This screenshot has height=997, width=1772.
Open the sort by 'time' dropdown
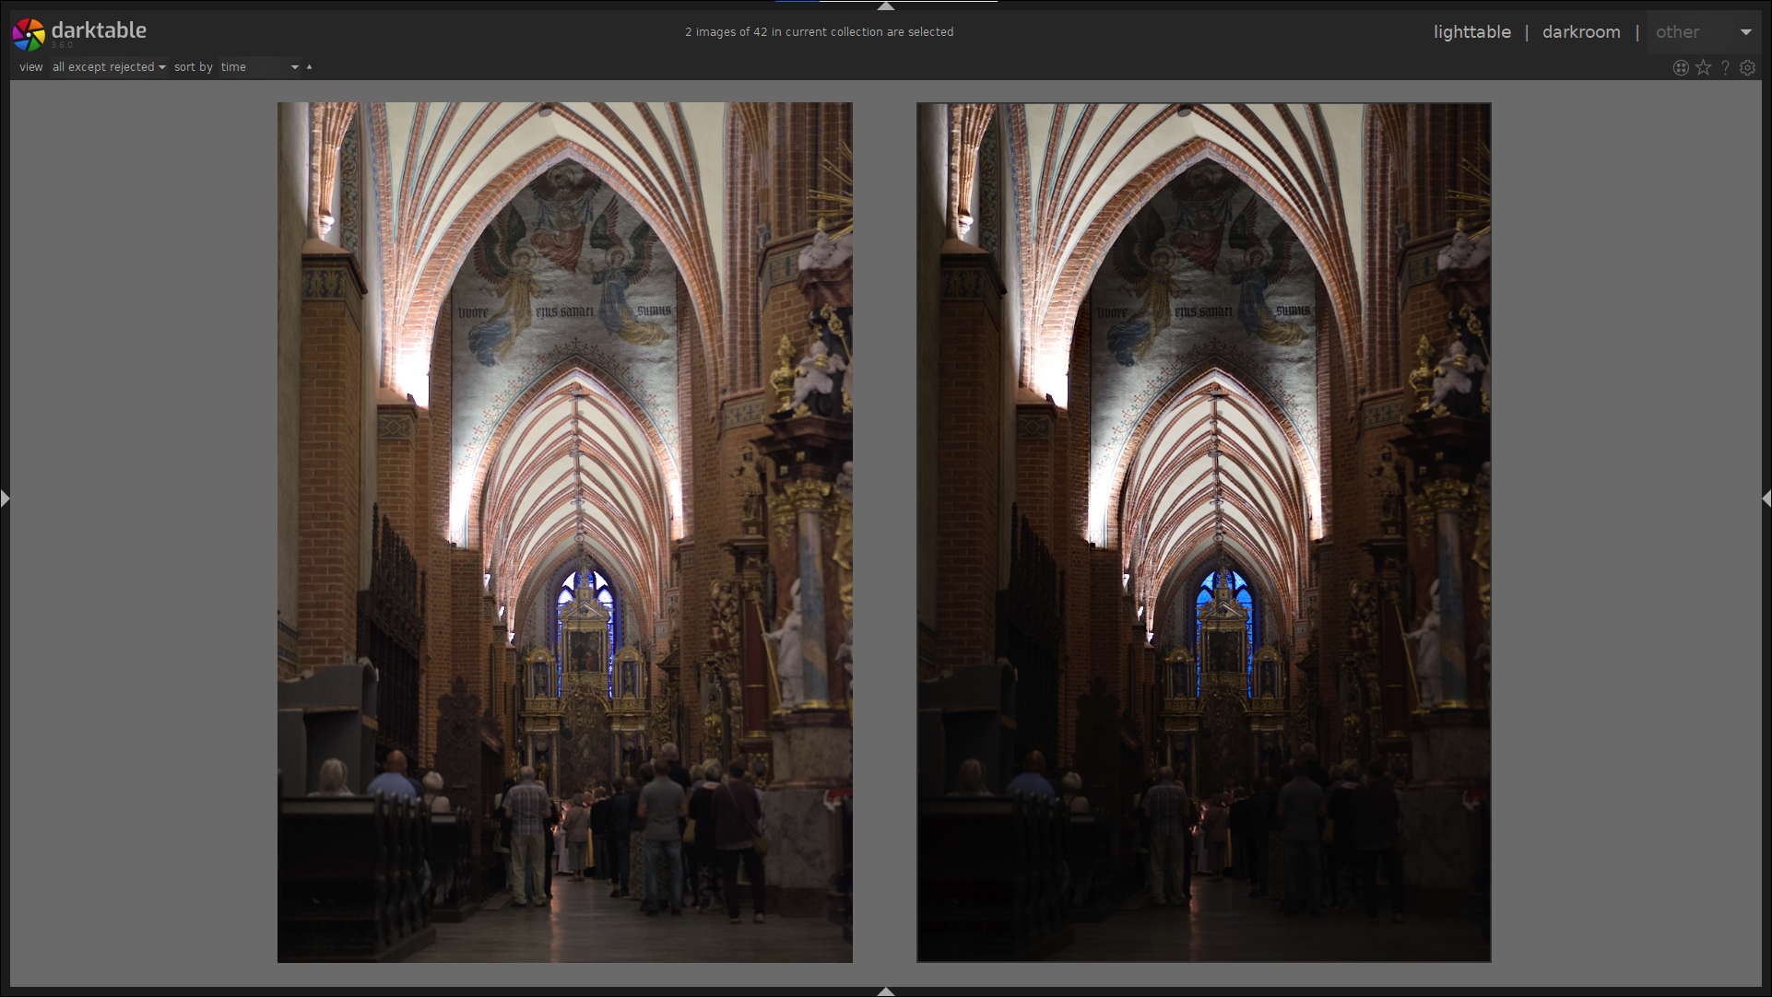(260, 67)
